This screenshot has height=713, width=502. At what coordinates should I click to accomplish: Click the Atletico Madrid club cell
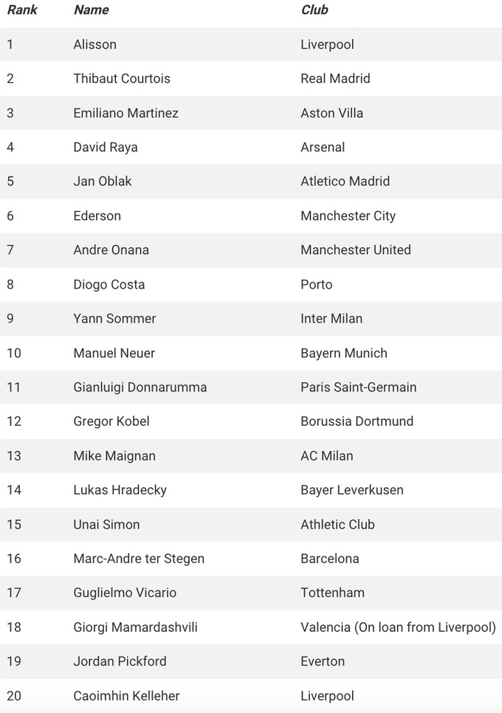[345, 181]
